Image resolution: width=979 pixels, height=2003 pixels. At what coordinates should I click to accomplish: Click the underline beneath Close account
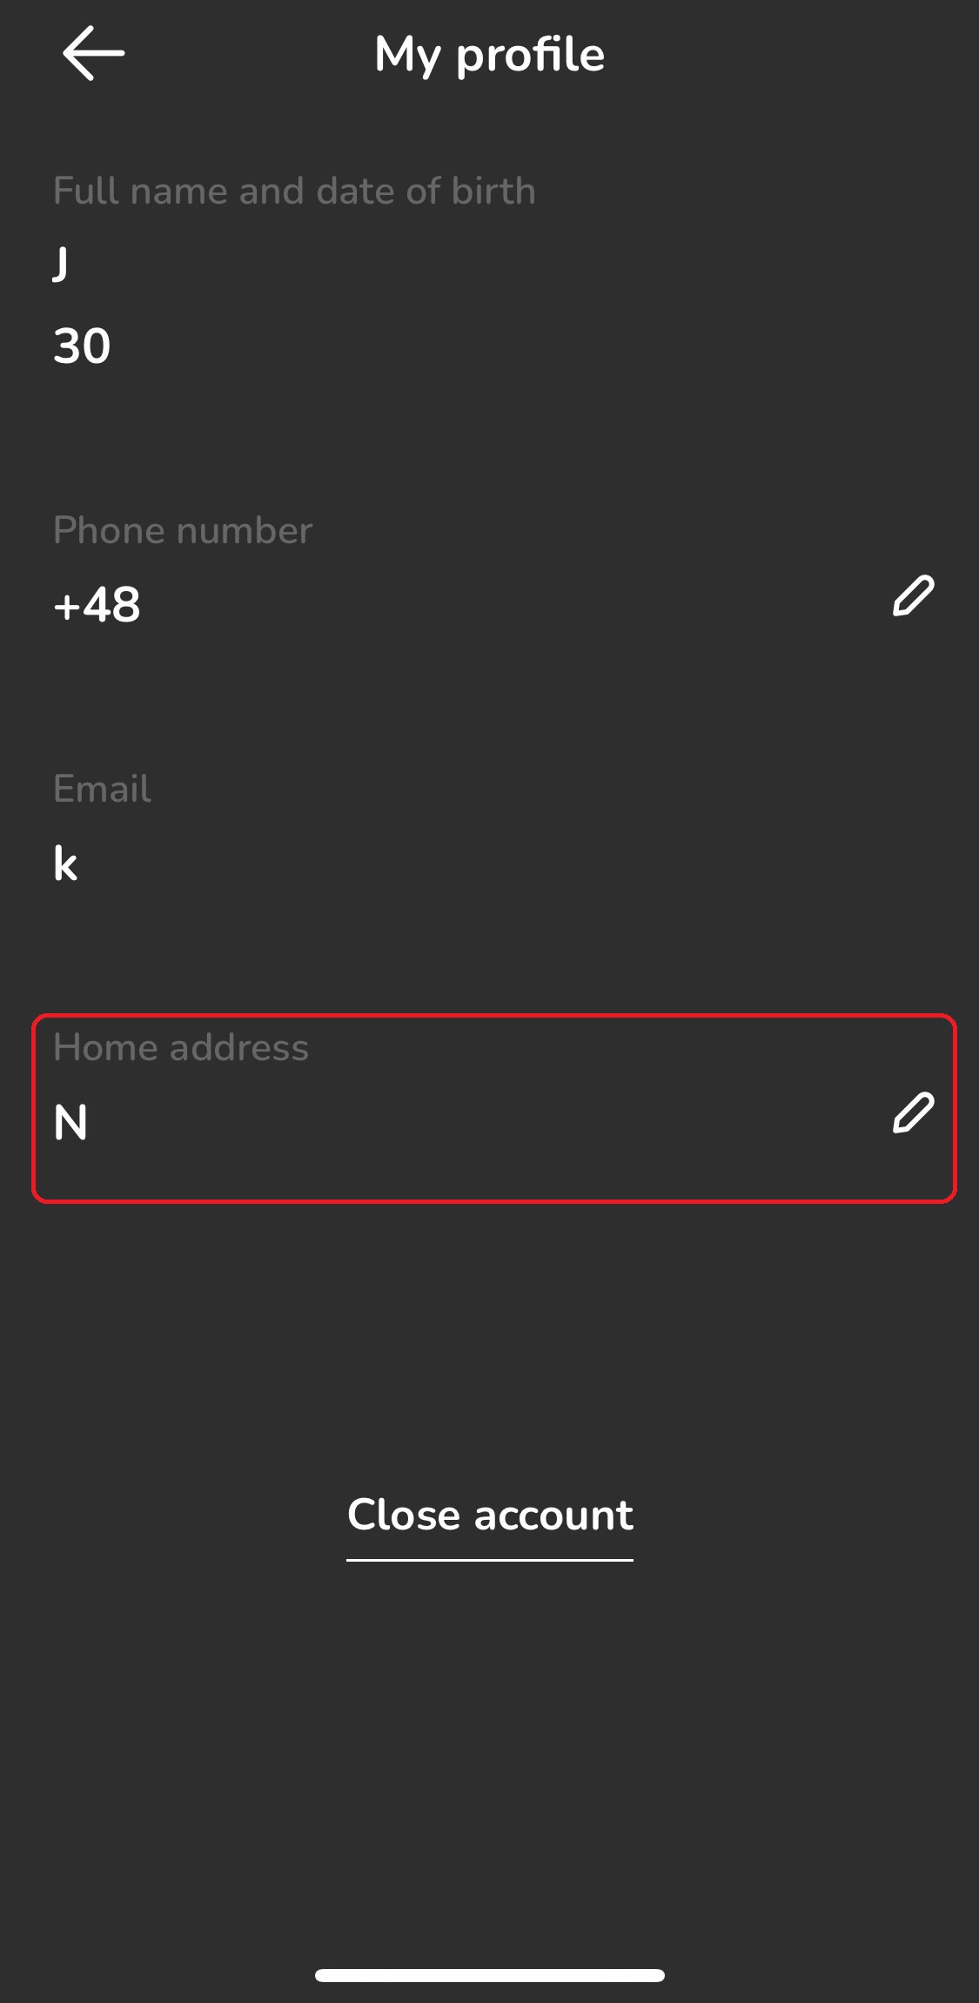(x=490, y=1560)
